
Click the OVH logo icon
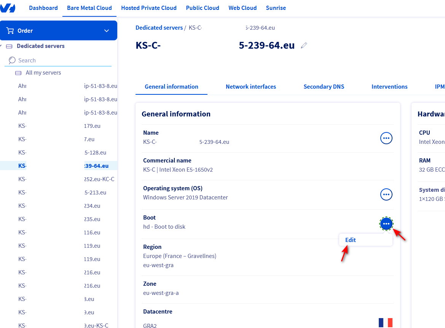coord(8,8)
